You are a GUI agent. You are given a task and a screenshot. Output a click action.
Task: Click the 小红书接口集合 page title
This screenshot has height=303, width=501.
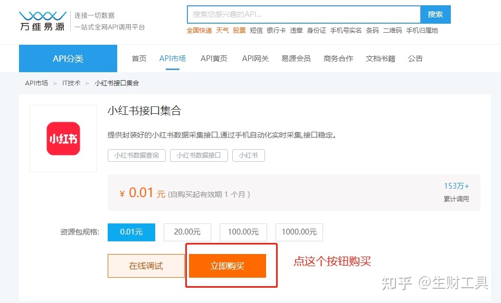pos(145,111)
